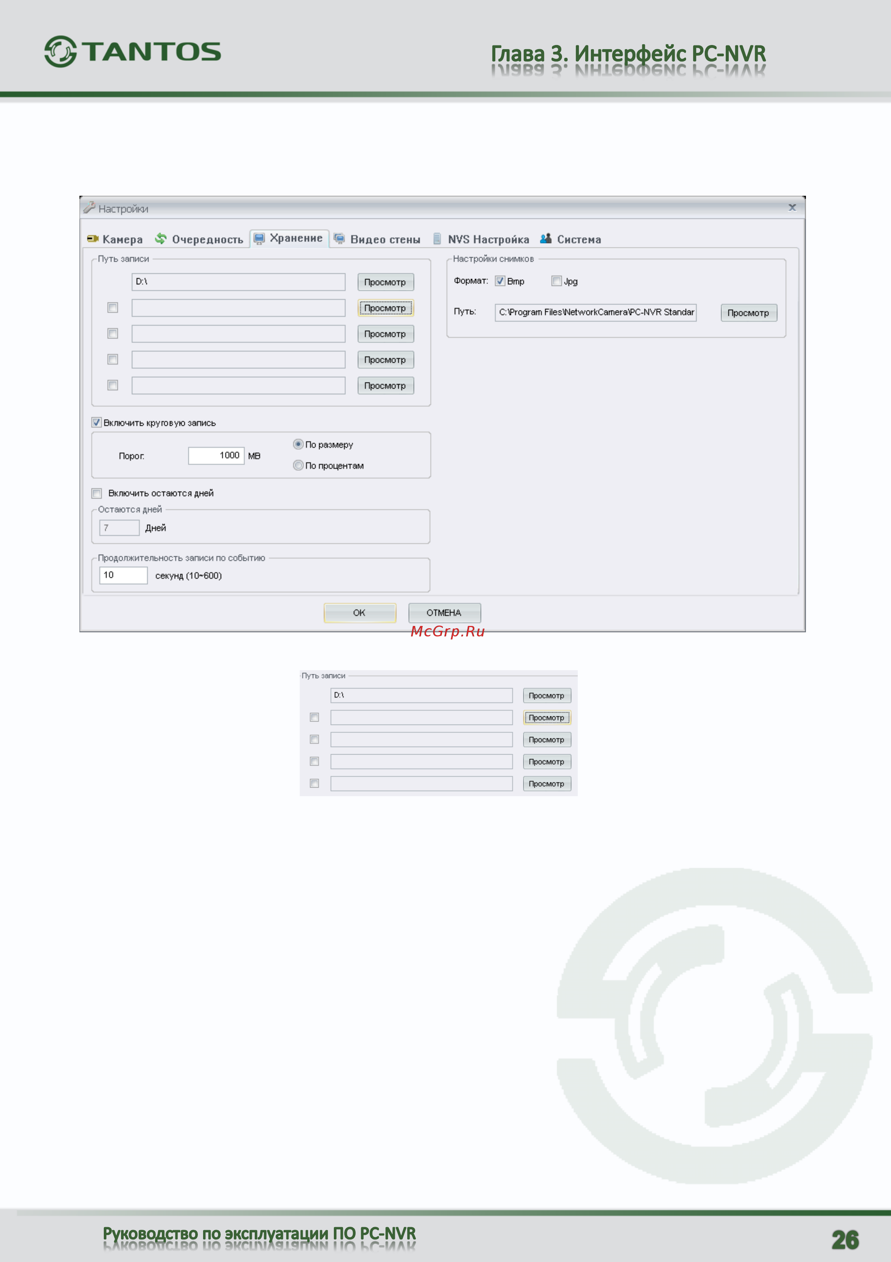Check second checkbox in lower enlarged panel
Image resolution: width=891 pixels, height=1262 pixels.
(315, 739)
